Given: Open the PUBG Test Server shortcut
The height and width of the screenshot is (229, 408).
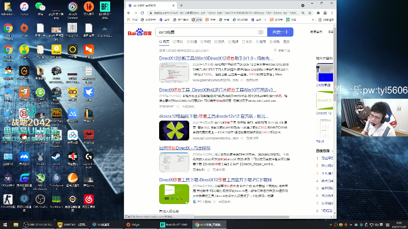Looking at the screenshot, I should 56,117.
